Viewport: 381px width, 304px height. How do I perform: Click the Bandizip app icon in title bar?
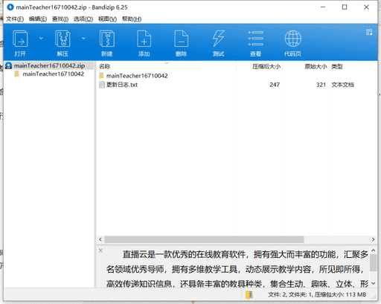(10, 7)
